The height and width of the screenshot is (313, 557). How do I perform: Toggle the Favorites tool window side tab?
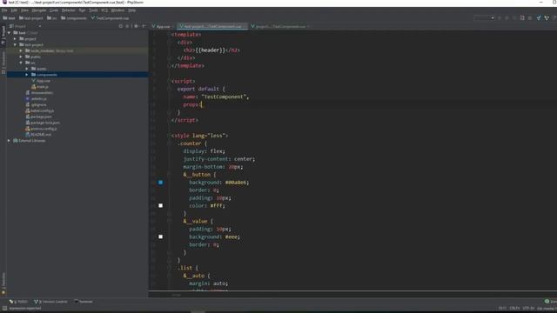pos(3,283)
